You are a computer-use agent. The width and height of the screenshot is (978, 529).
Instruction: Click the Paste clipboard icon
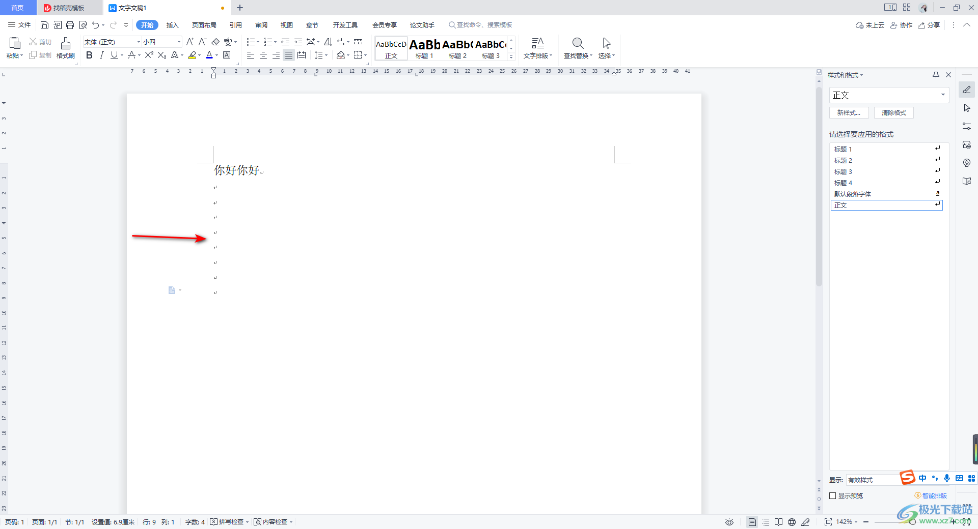pyautogui.click(x=15, y=43)
